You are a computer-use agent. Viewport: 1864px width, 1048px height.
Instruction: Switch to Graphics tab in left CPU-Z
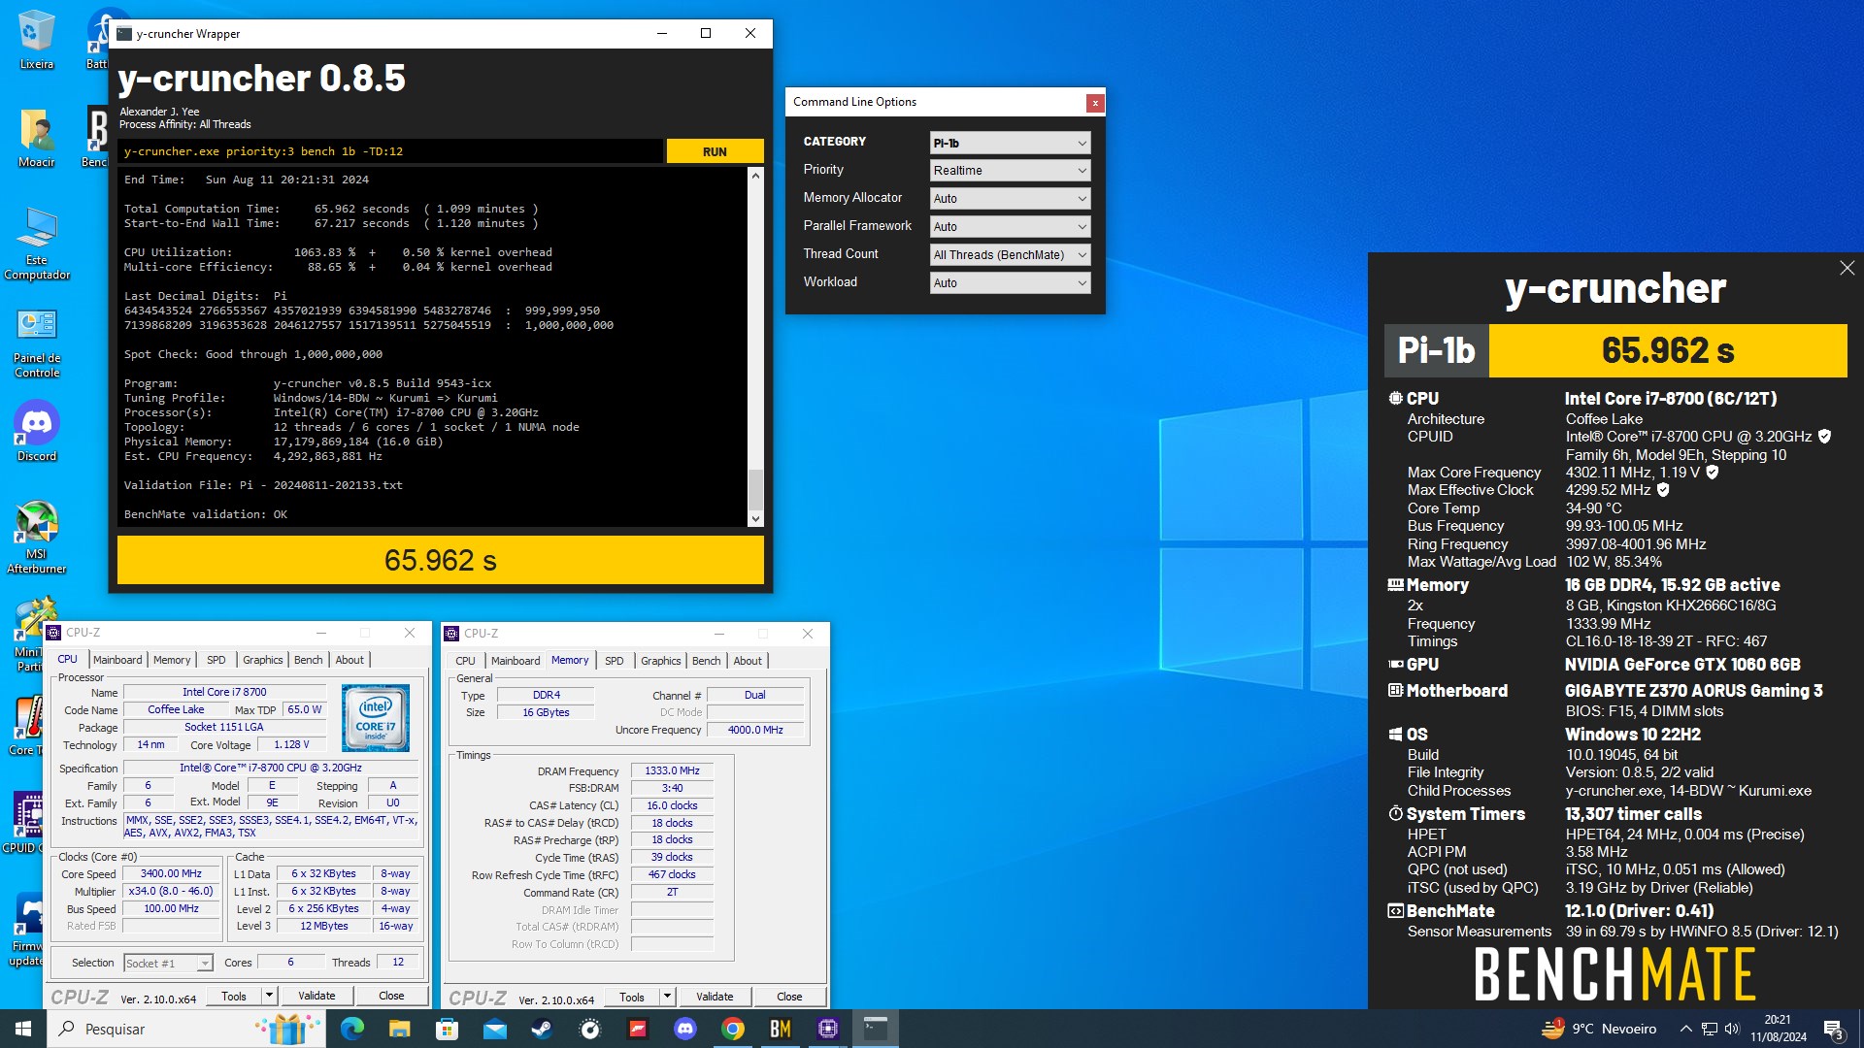[x=263, y=660]
